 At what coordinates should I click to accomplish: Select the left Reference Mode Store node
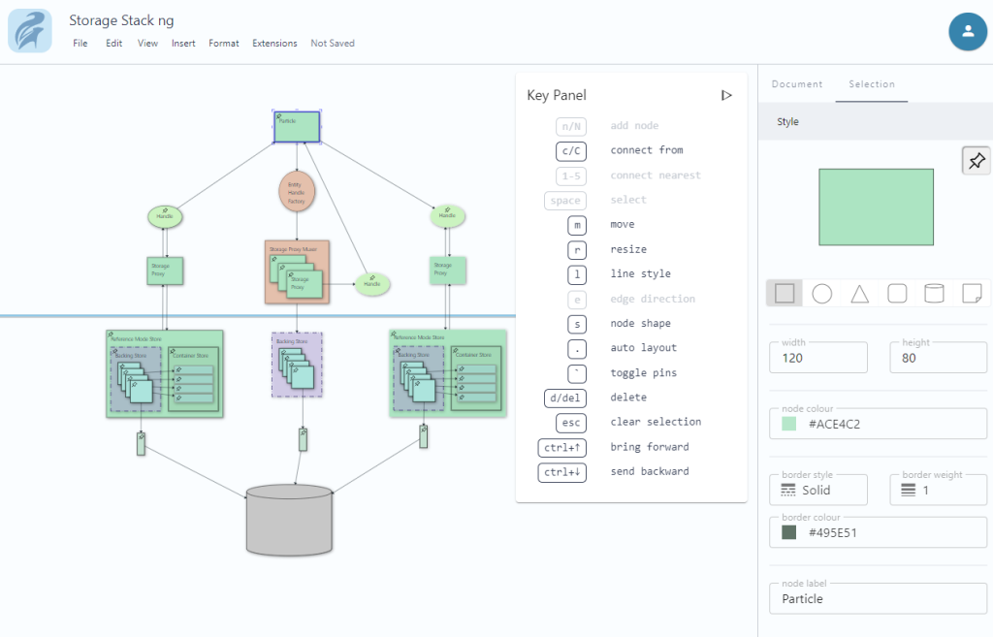point(165,373)
